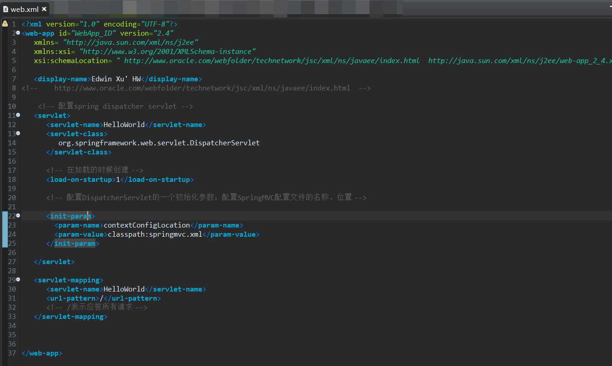Collapse the web-app element at line 2

pos(18,33)
